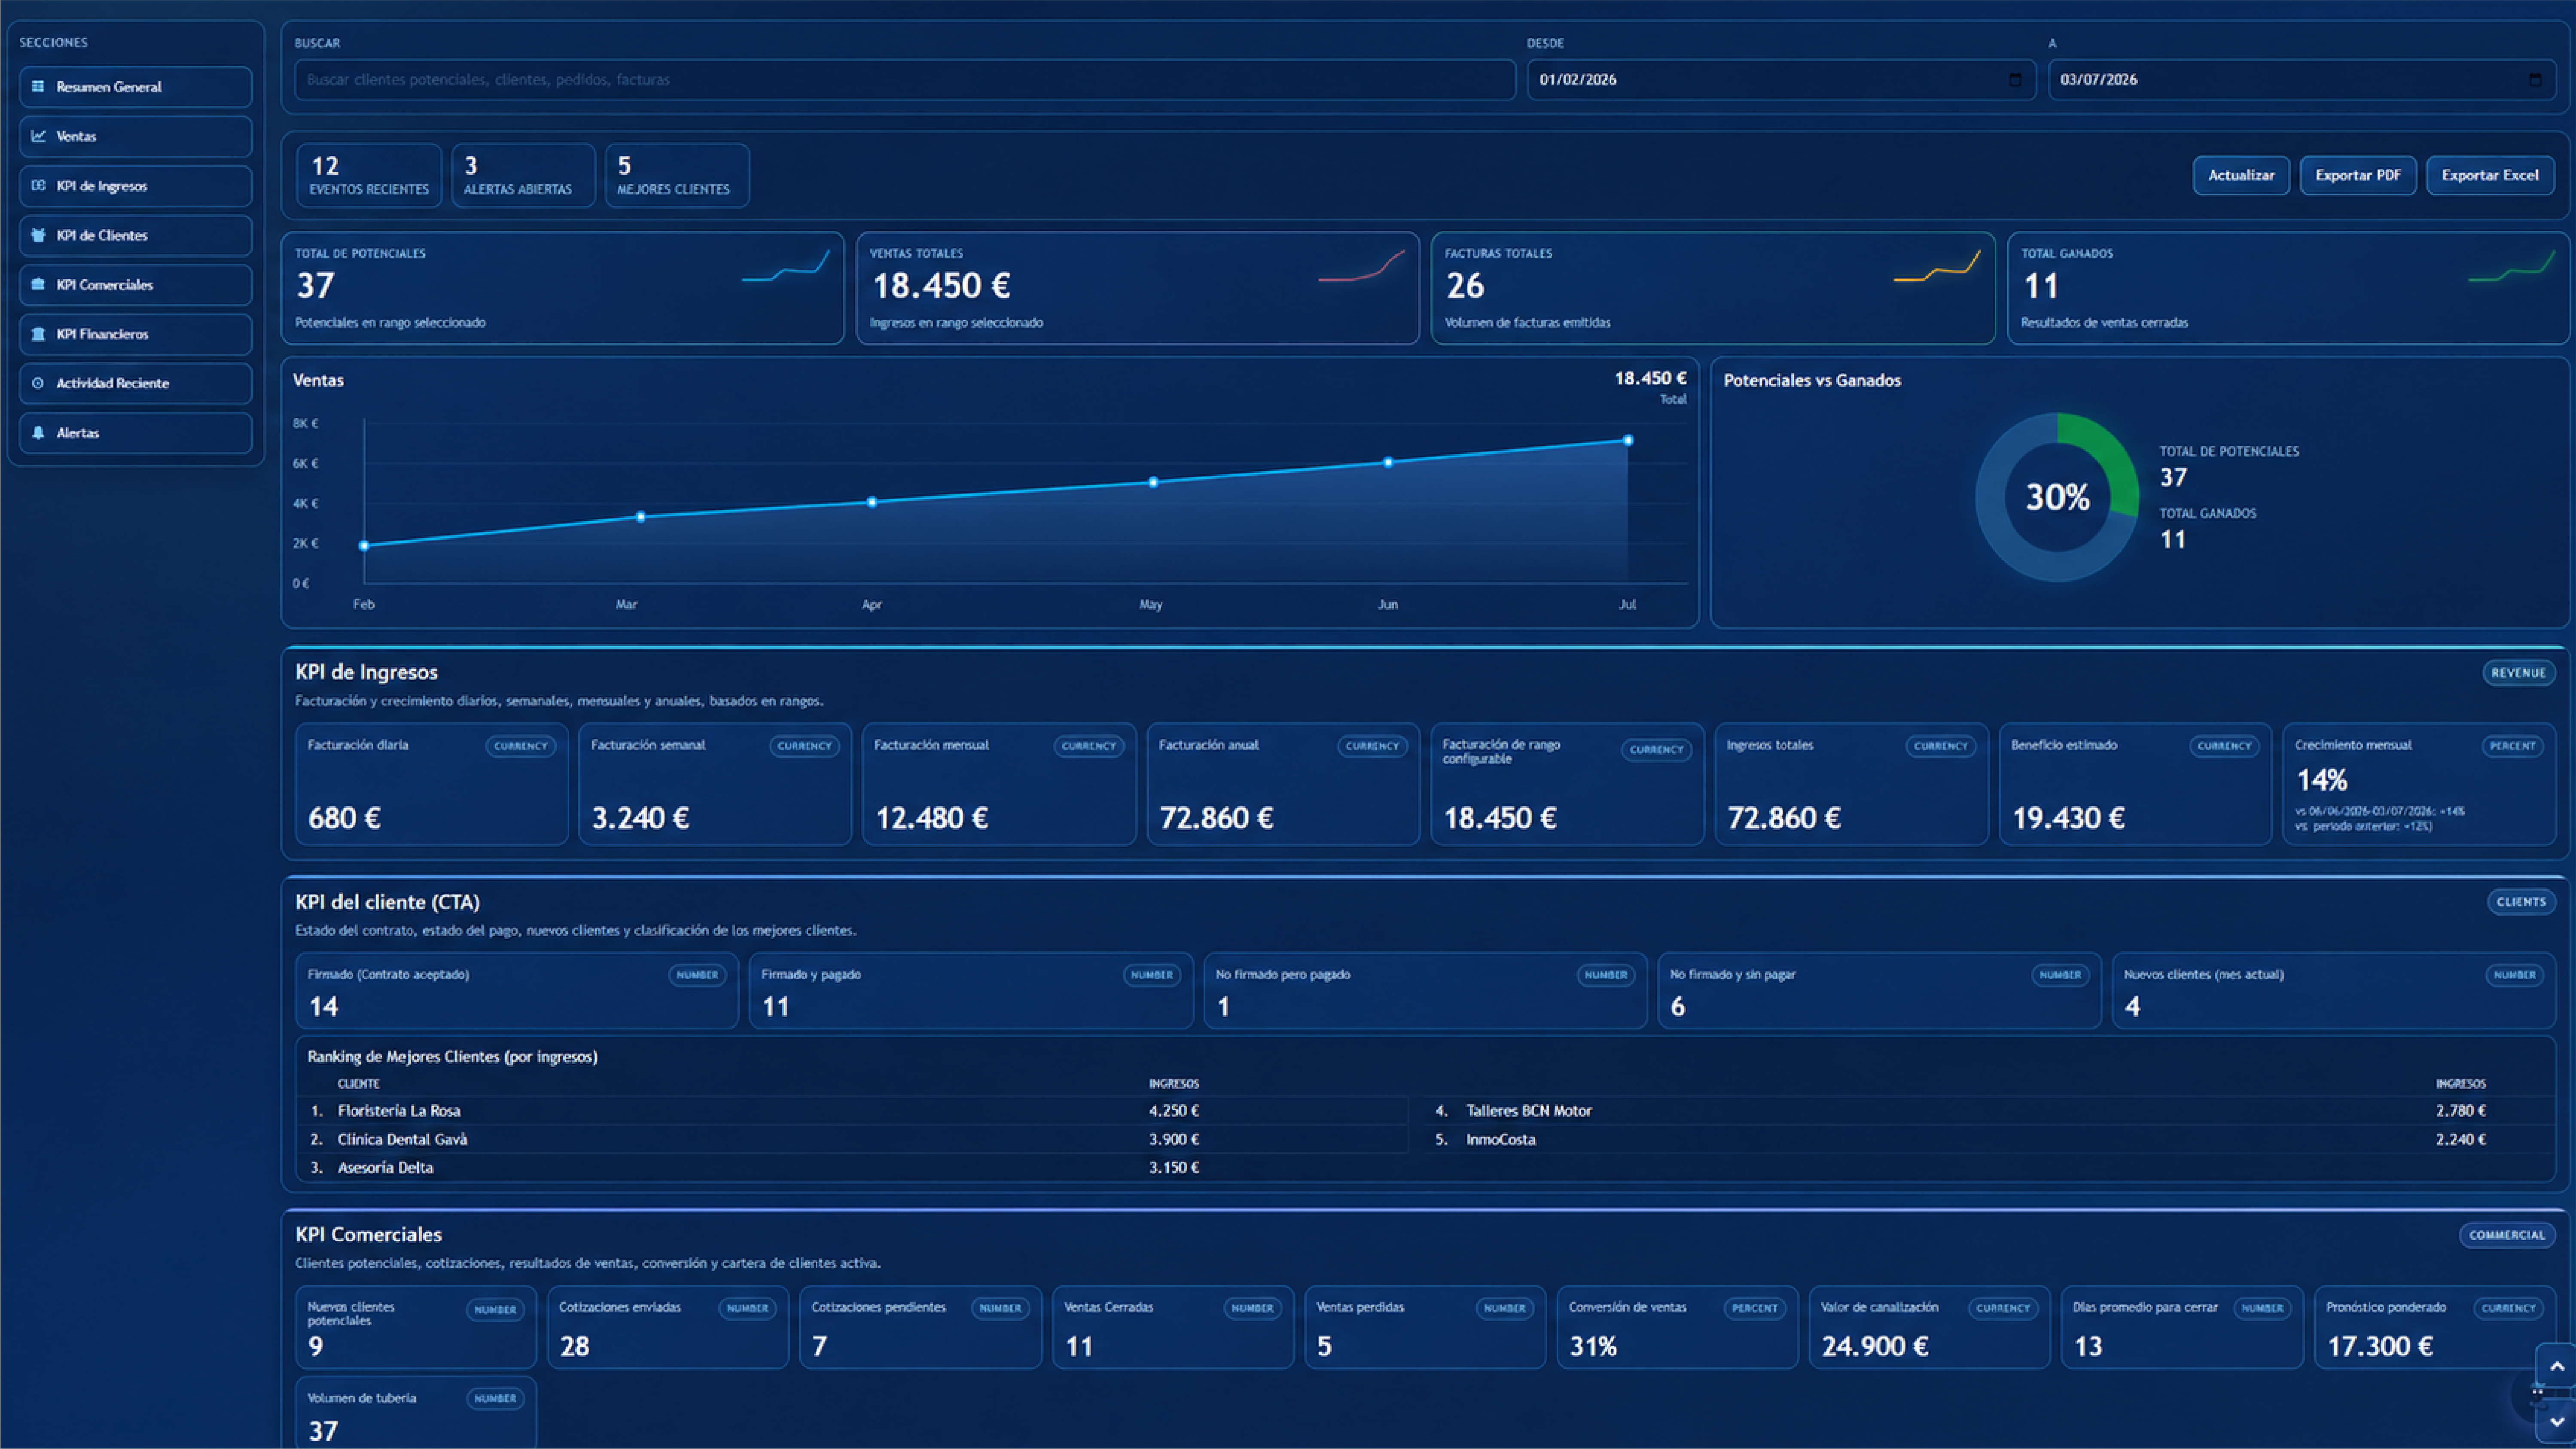The image size is (2576, 1449).
Task: Select the Facturación anual card
Action: pos(1283,785)
